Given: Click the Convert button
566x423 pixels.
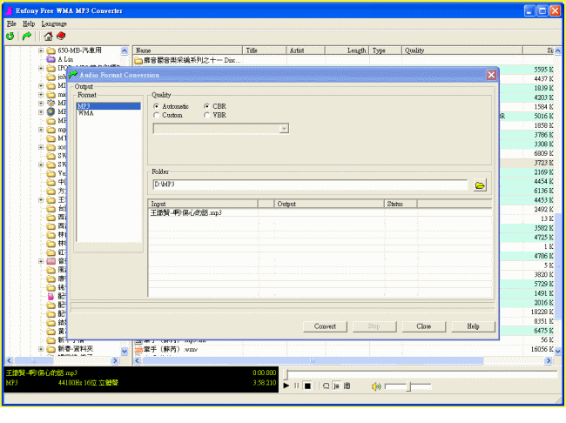Looking at the screenshot, I should coord(325,326).
